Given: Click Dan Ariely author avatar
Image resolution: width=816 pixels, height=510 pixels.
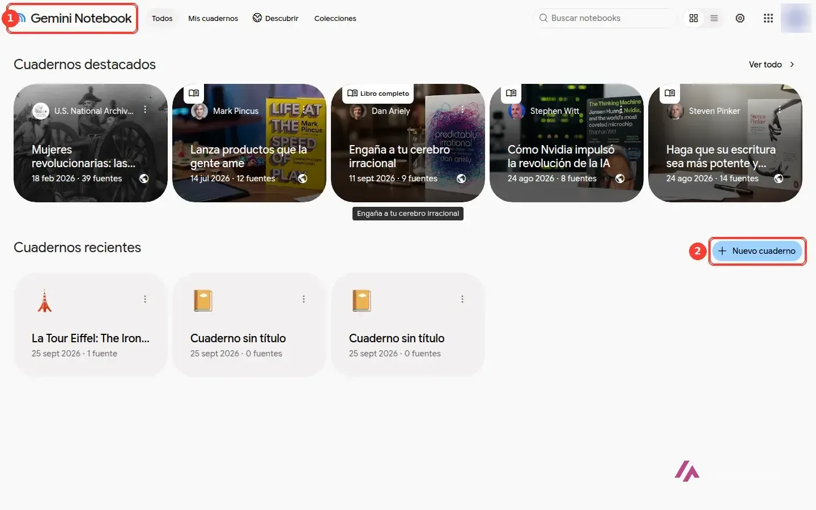Looking at the screenshot, I should (x=358, y=111).
